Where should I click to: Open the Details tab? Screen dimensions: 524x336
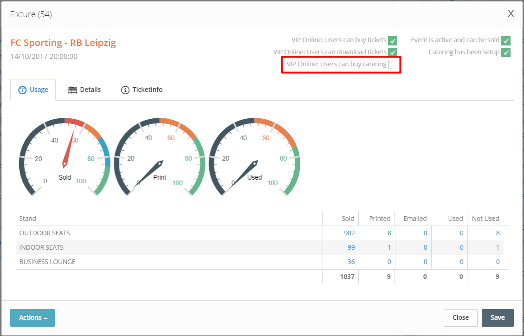(x=84, y=90)
